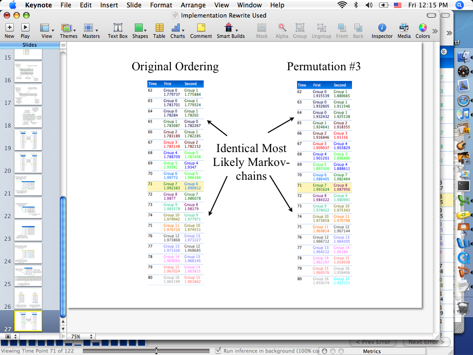Open the Inspector panel

(382, 28)
